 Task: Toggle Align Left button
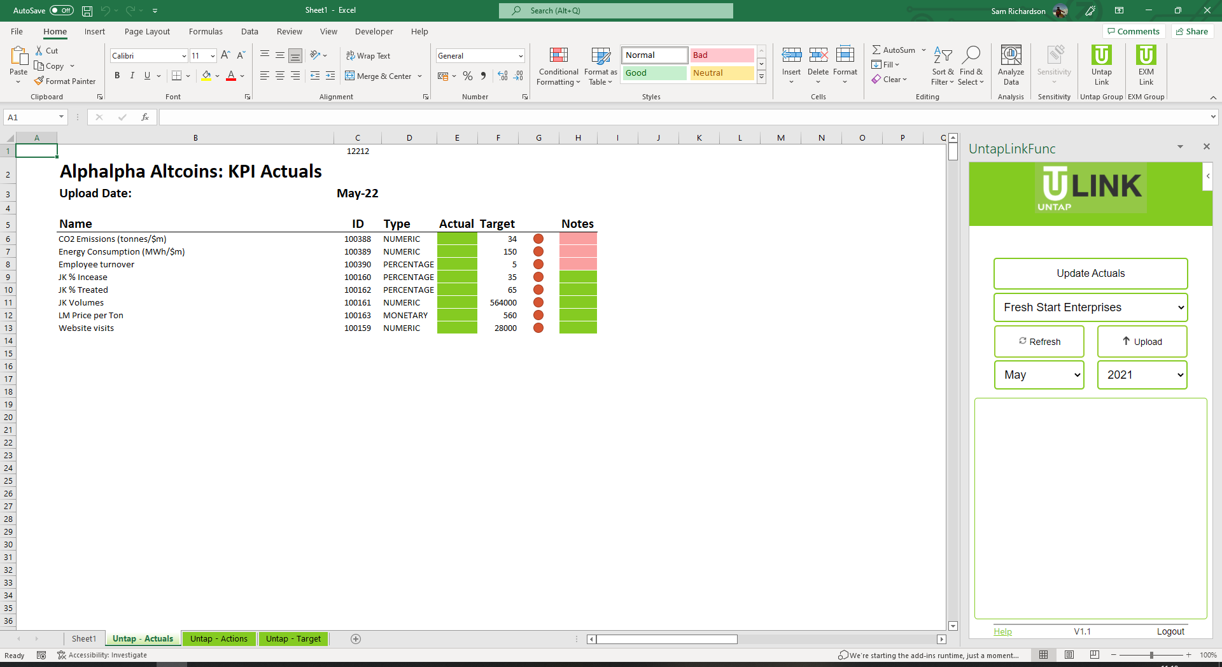coord(265,76)
